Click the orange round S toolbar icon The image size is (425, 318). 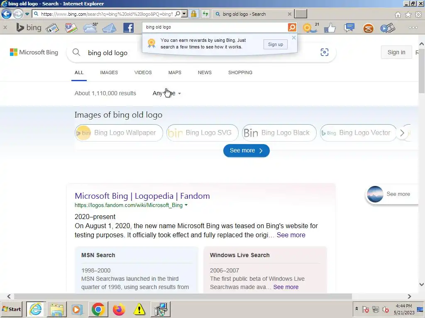(369, 28)
